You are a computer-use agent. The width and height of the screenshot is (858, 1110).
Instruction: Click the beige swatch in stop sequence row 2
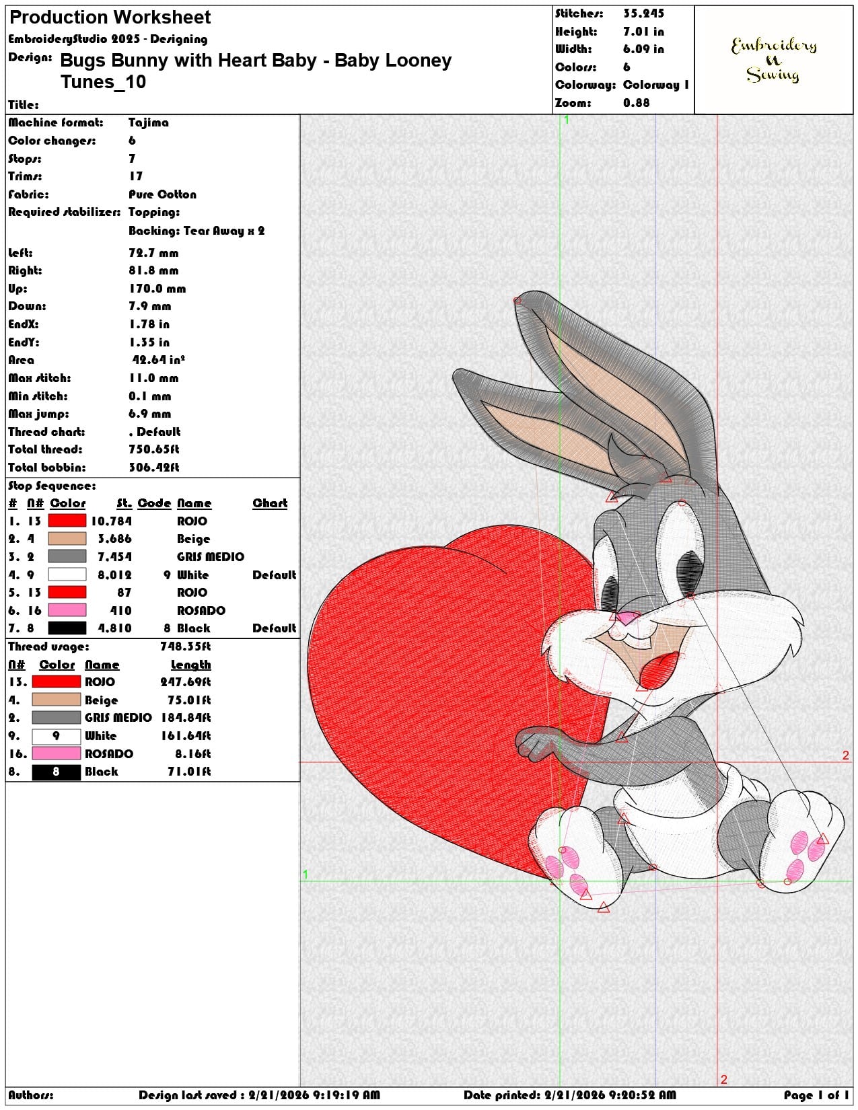pyautogui.click(x=67, y=539)
